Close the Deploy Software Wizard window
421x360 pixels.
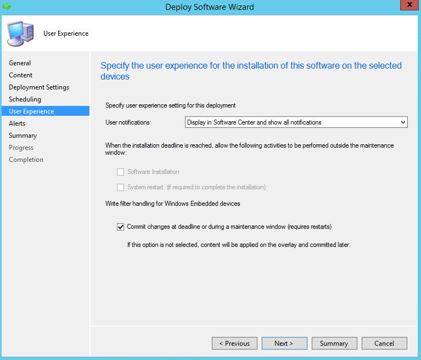pos(409,4)
